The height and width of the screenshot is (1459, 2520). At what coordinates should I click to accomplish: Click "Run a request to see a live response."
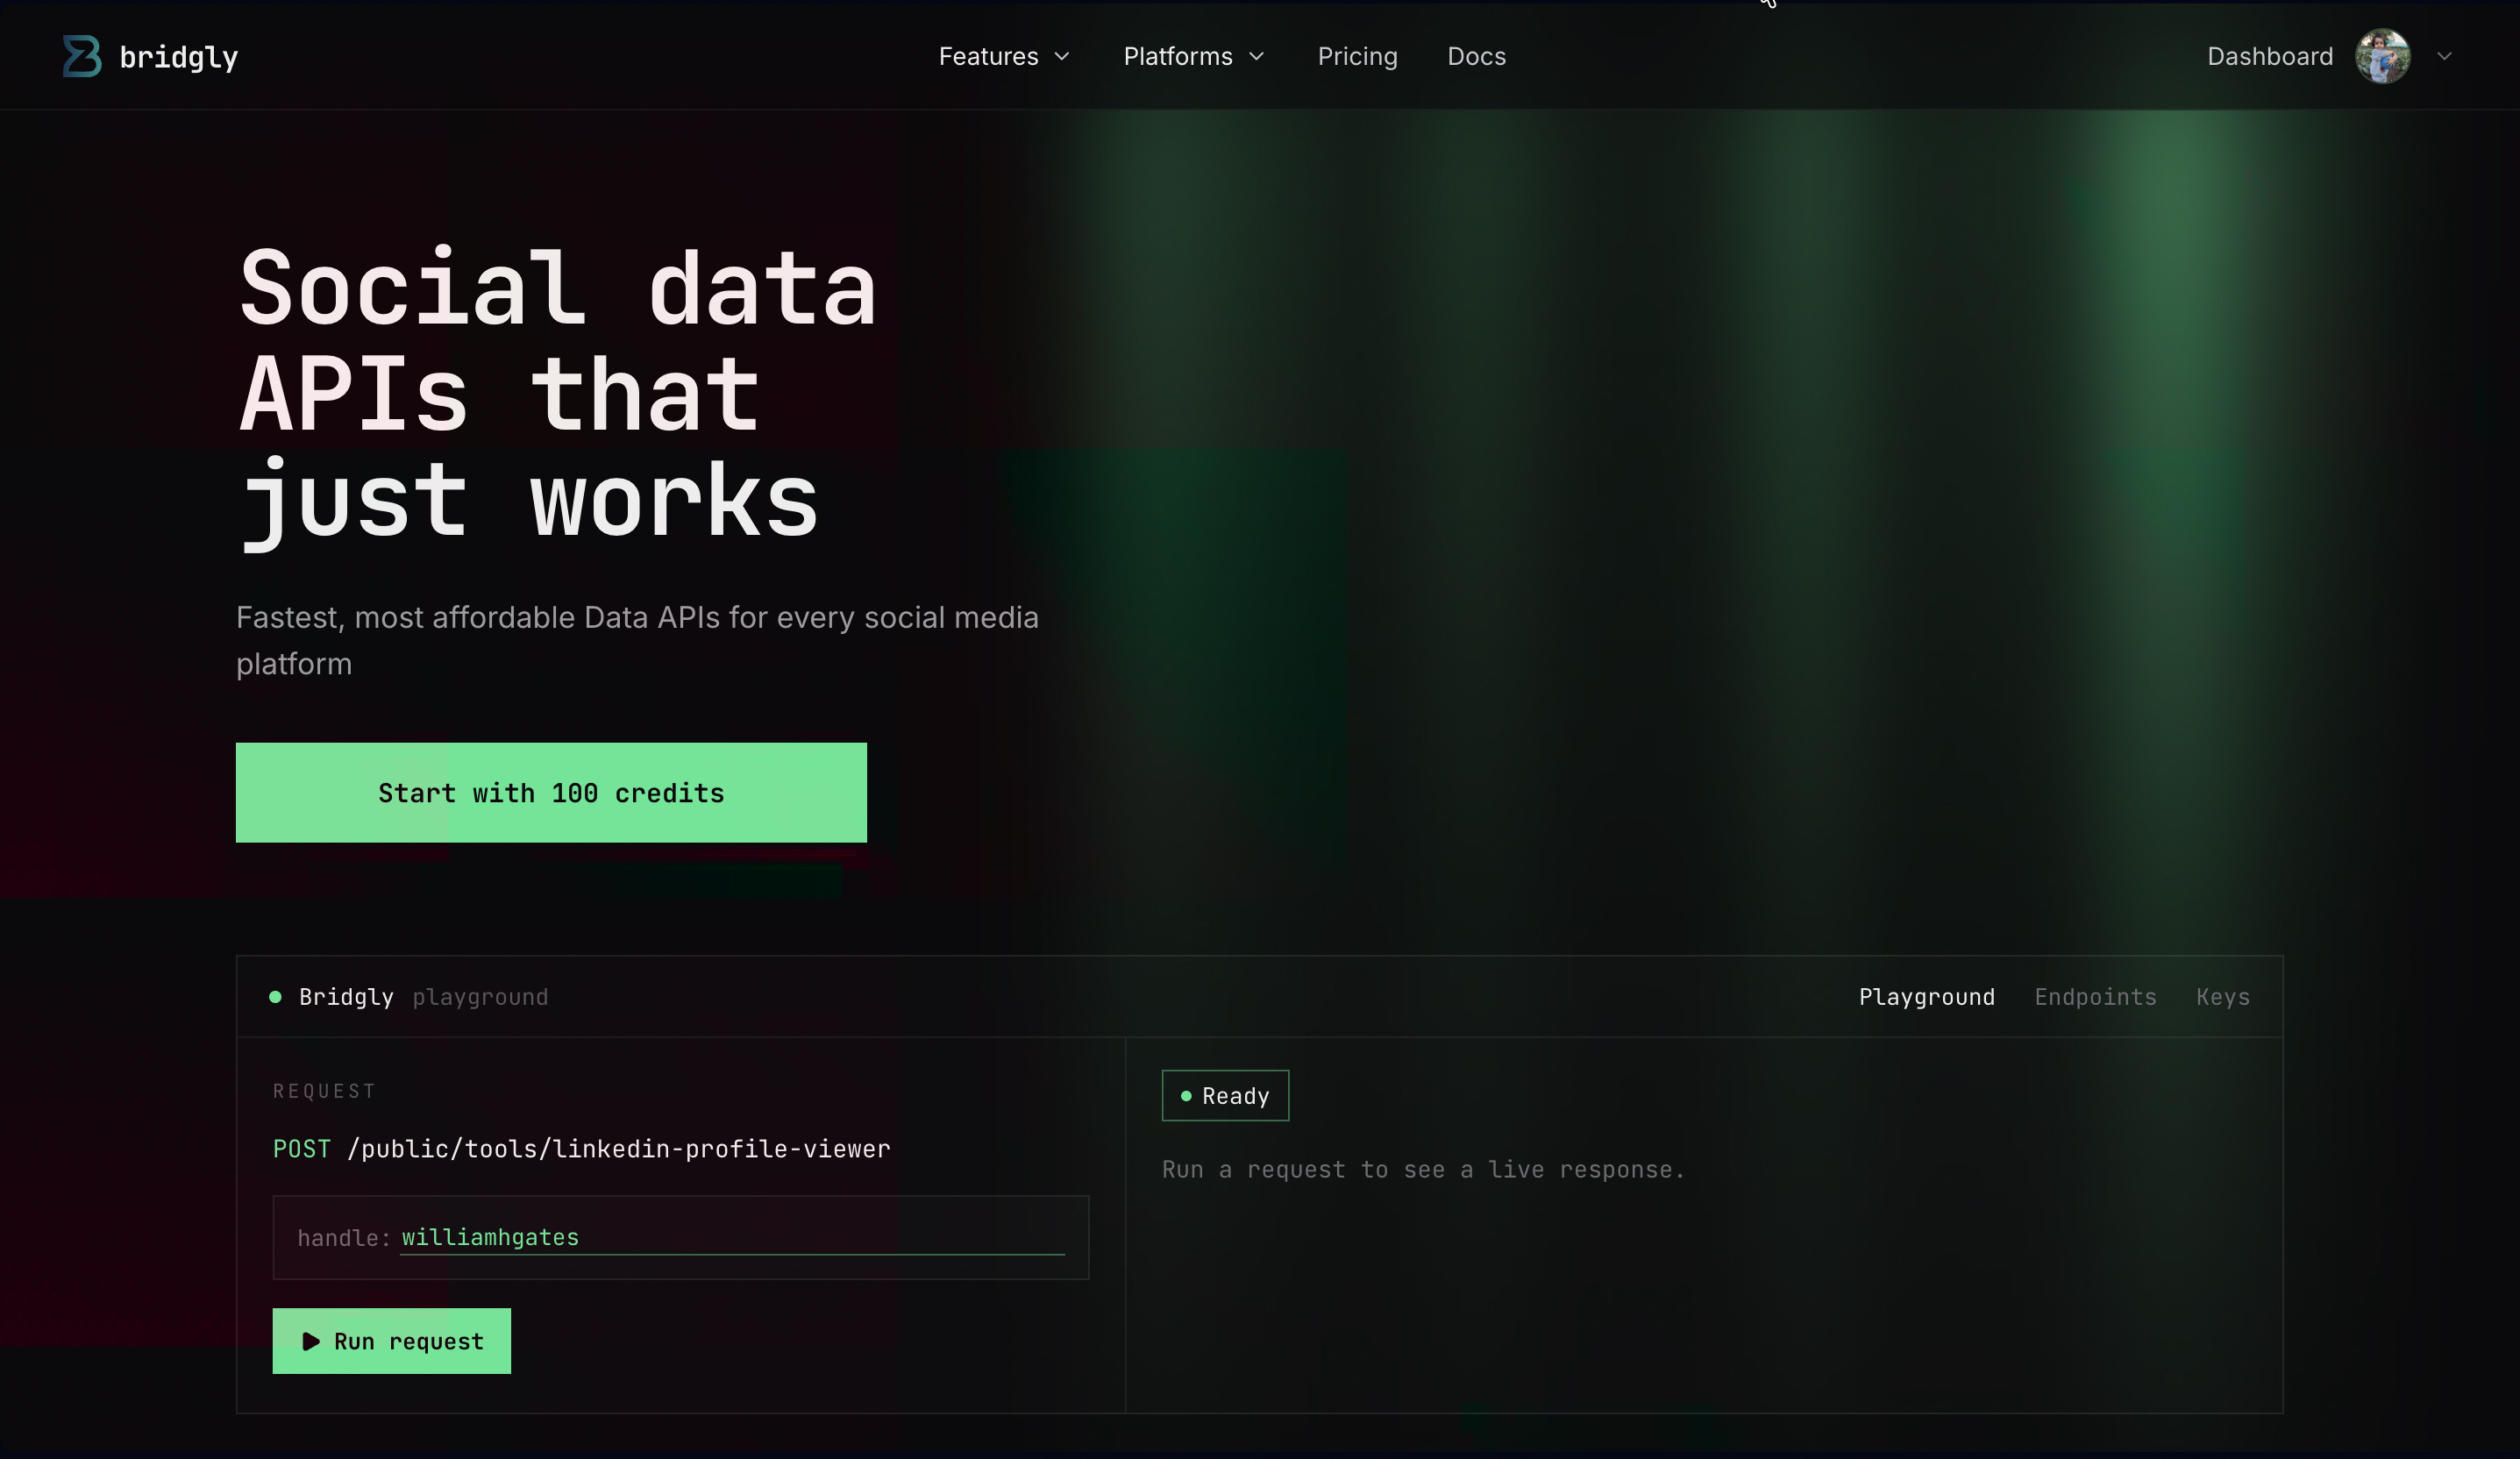pos(1423,1169)
